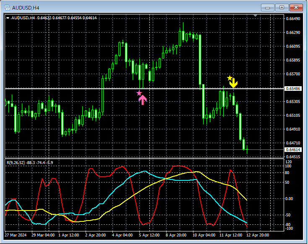Click the 0.64910 price scale value

click(x=293, y=129)
